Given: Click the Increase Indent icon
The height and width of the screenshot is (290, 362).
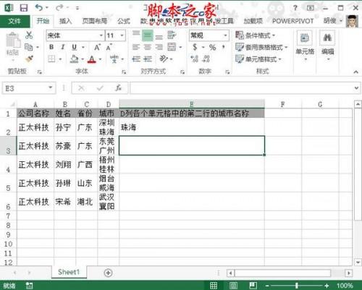Looking at the screenshot, I should click(x=148, y=59).
